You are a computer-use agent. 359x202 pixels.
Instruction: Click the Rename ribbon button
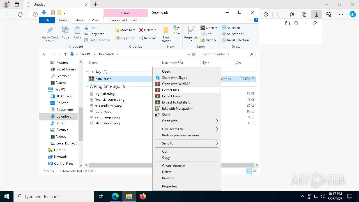click(147, 38)
